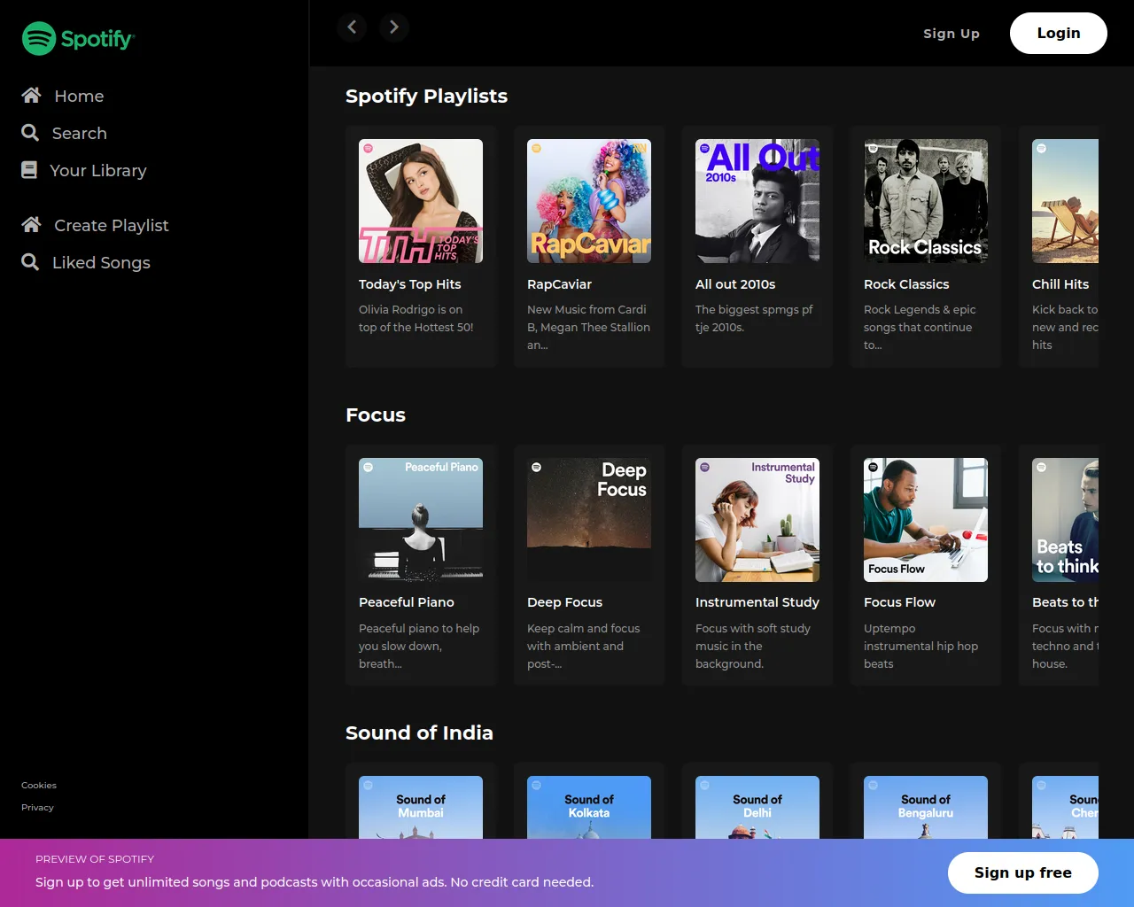Click the Sign Up link
The width and height of the screenshot is (1134, 907).
click(x=951, y=34)
